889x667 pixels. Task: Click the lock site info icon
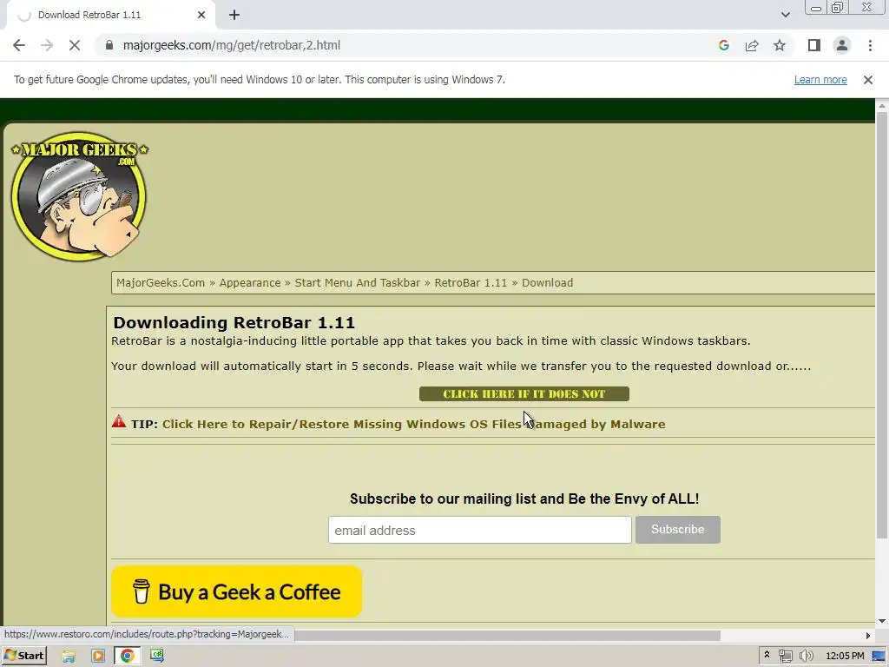click(109, 45)
